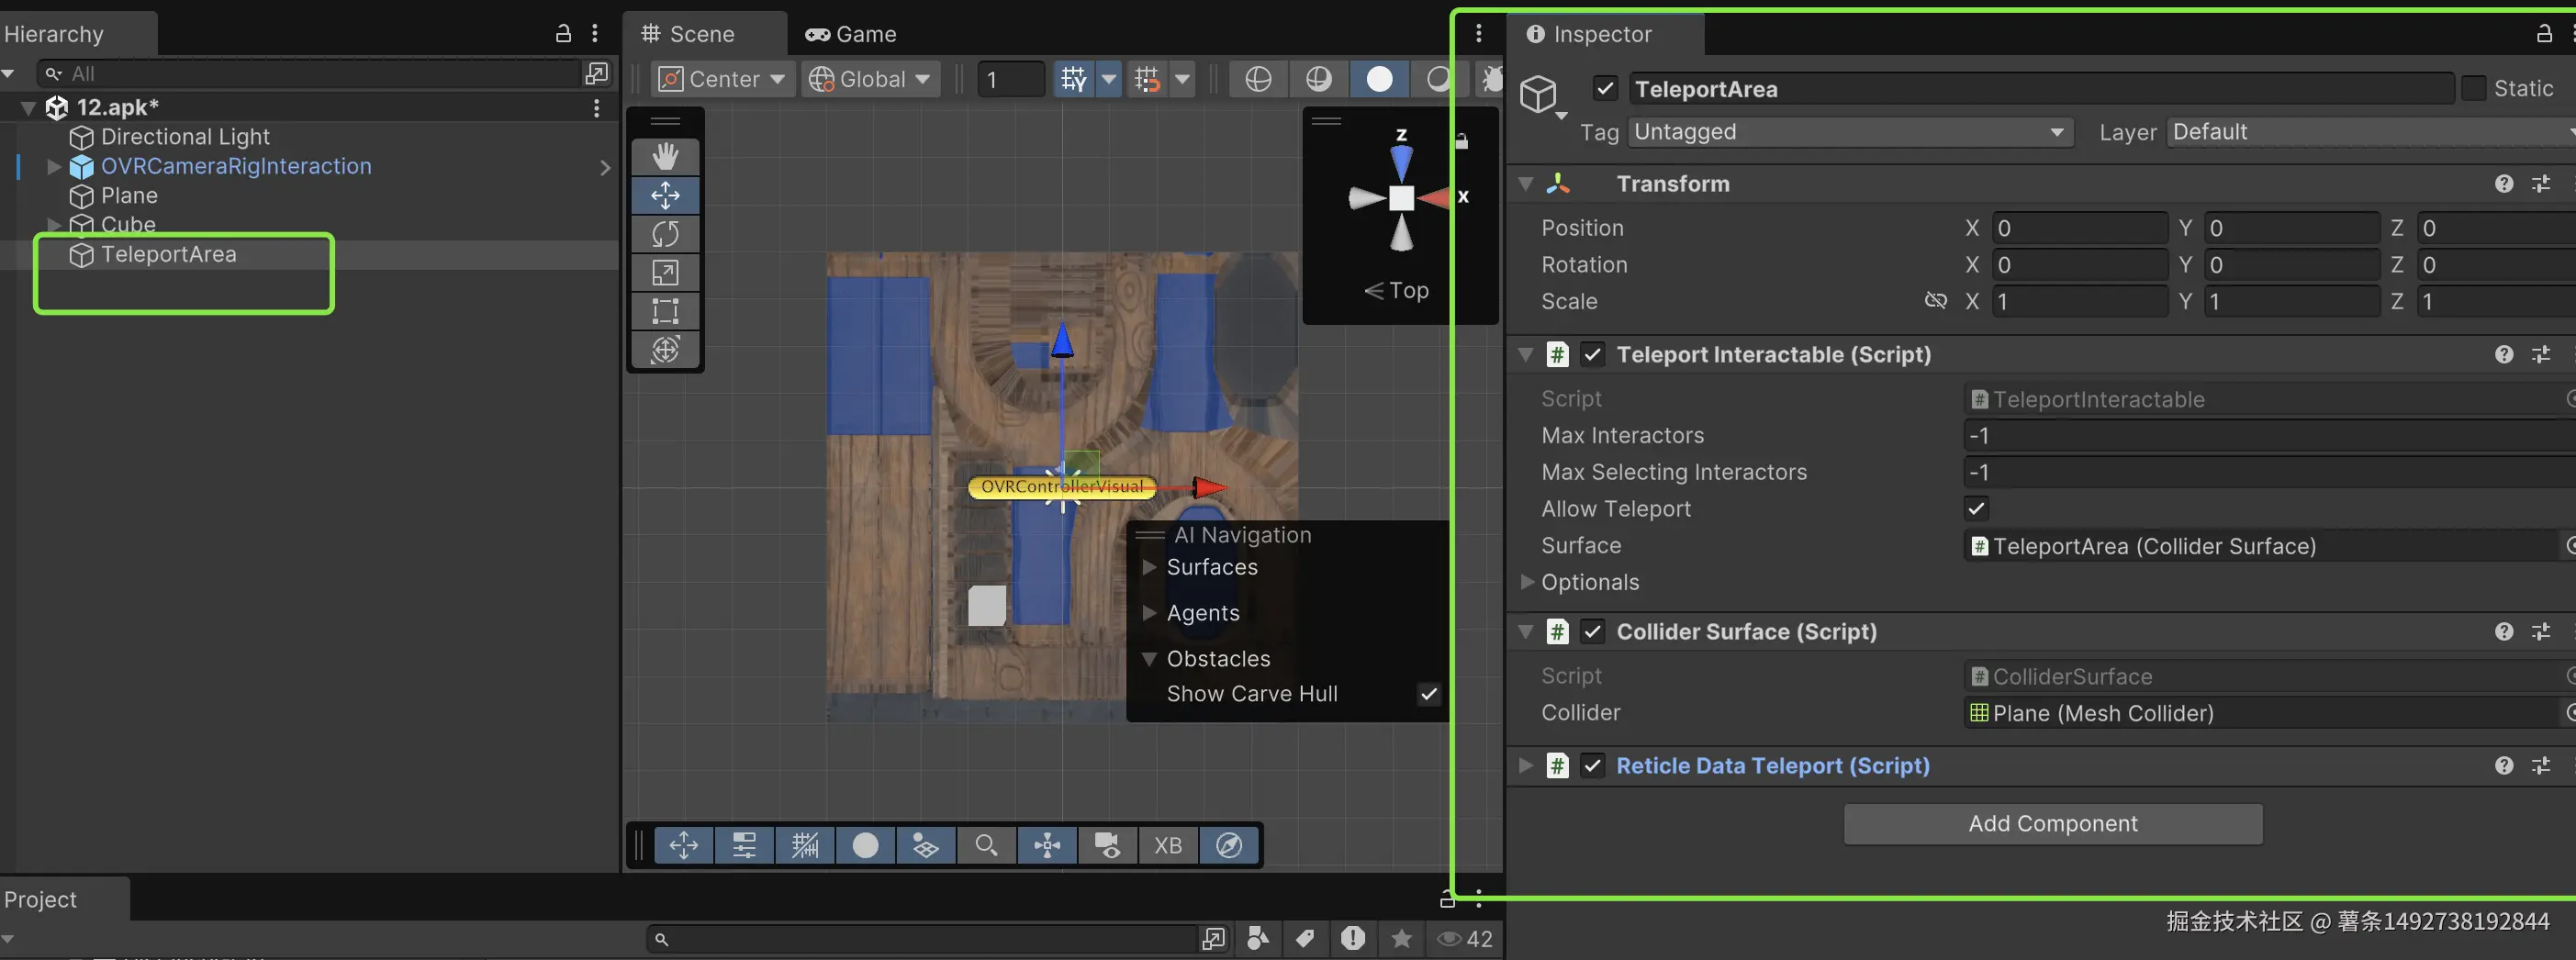Select Directional Light in Hierarchy
Image resolution: width=2576 pixels, height=960 pixels.
tap(185, 137)
